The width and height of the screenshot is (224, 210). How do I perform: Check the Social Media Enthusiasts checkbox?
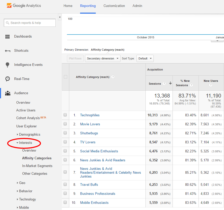click(x=65, y=151)
